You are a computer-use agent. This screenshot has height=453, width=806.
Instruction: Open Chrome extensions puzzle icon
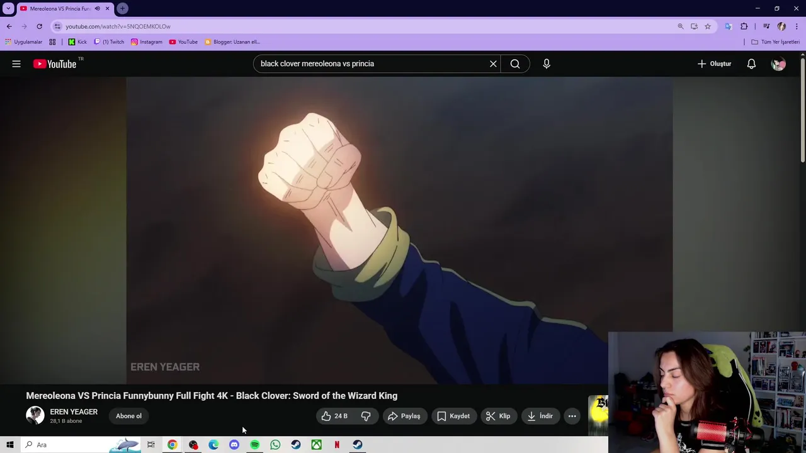[x=744, y=26]
